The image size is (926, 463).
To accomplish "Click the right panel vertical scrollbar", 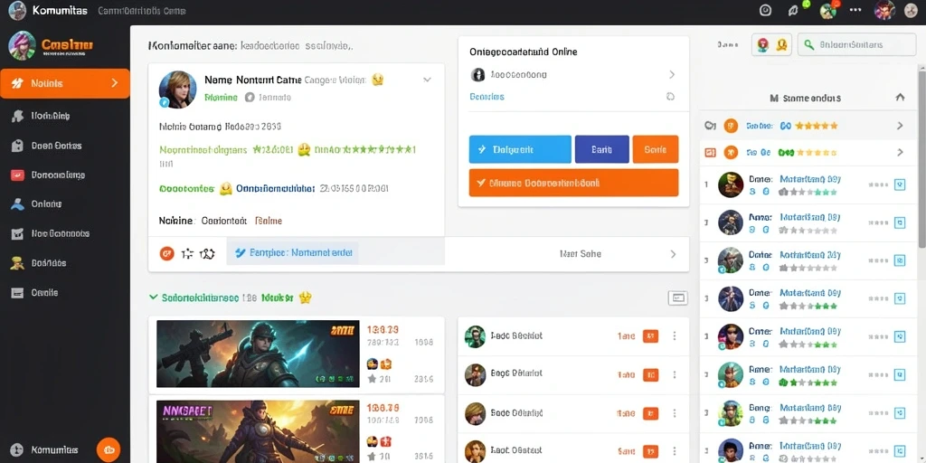I will [x=921, y=156].
